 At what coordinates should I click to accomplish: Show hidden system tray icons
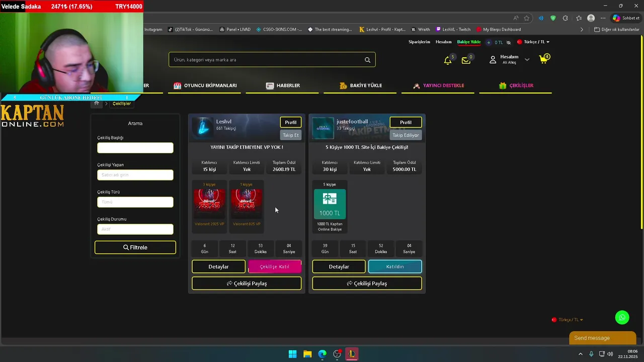point(580,354)
